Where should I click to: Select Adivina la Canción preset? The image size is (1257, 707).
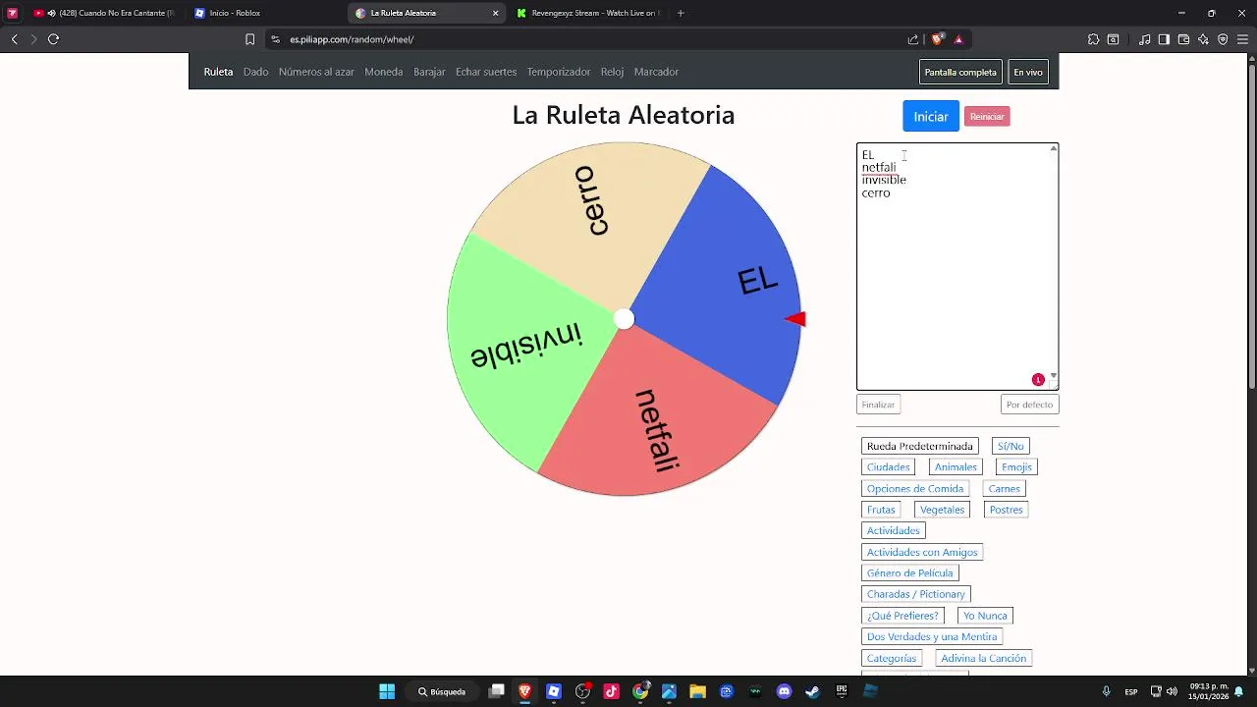tap(984, 658)
